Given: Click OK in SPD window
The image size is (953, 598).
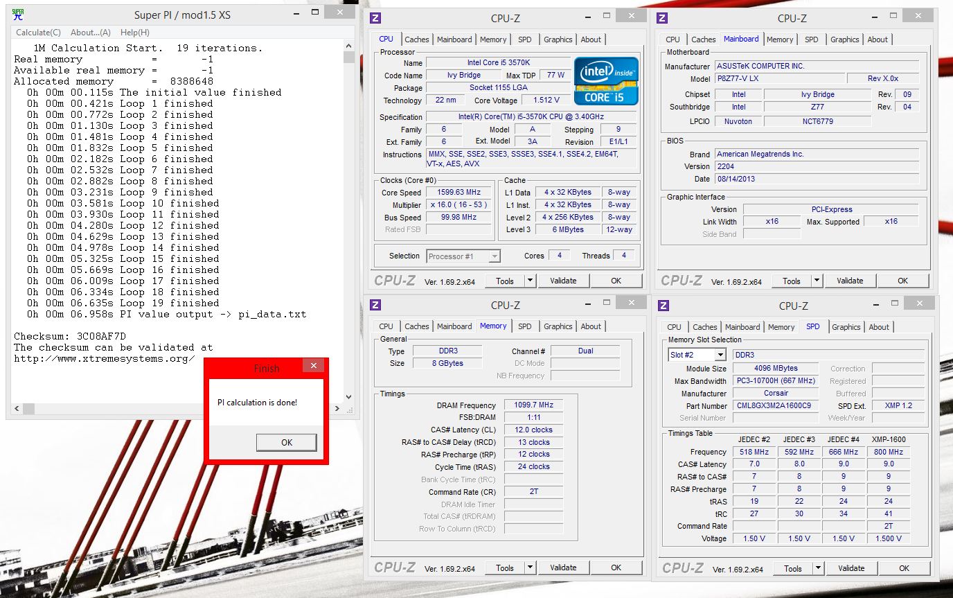Looking at the screenshot, I should pos(904,568).
